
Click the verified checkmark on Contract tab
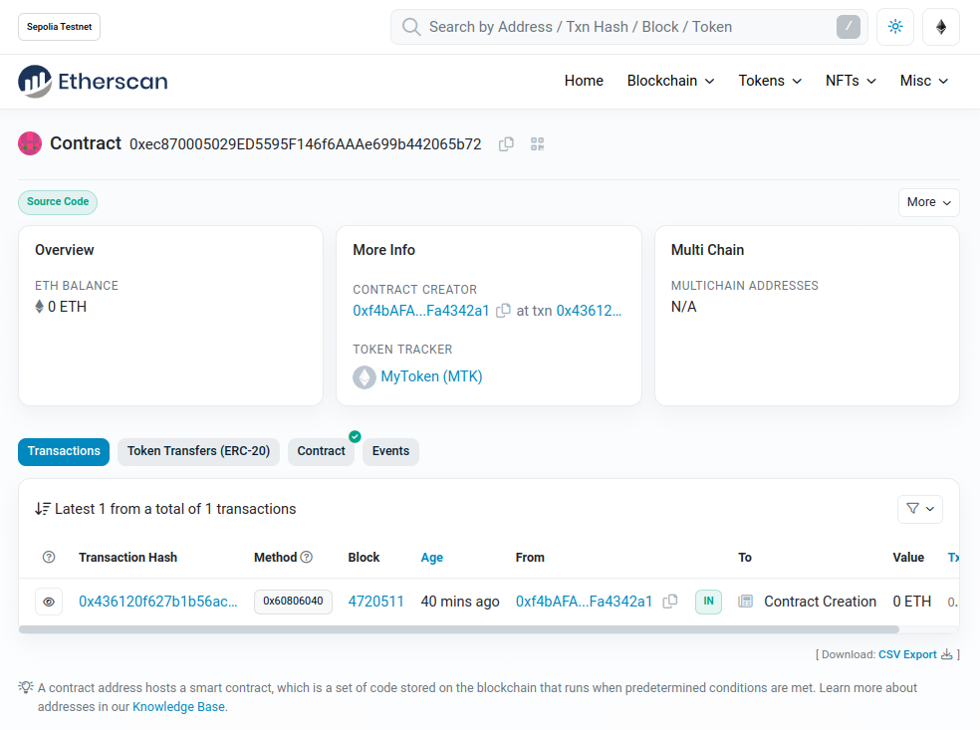[x=355, y=436]
